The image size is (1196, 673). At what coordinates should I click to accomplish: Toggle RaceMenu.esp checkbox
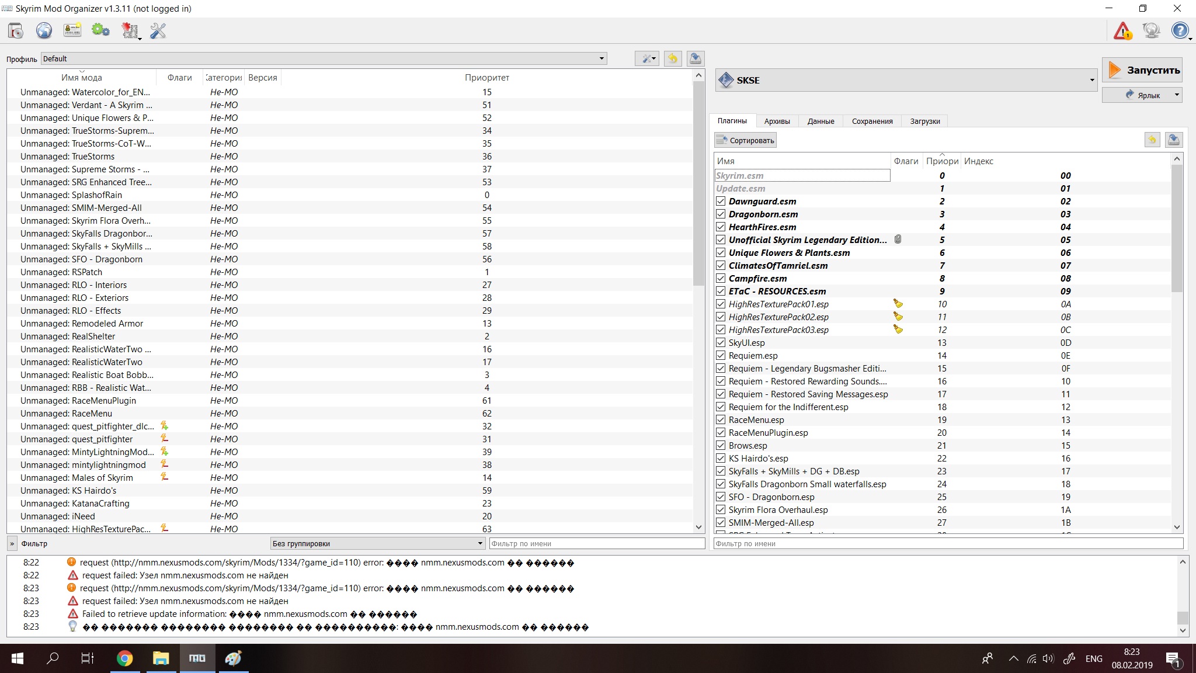point(721,419)
